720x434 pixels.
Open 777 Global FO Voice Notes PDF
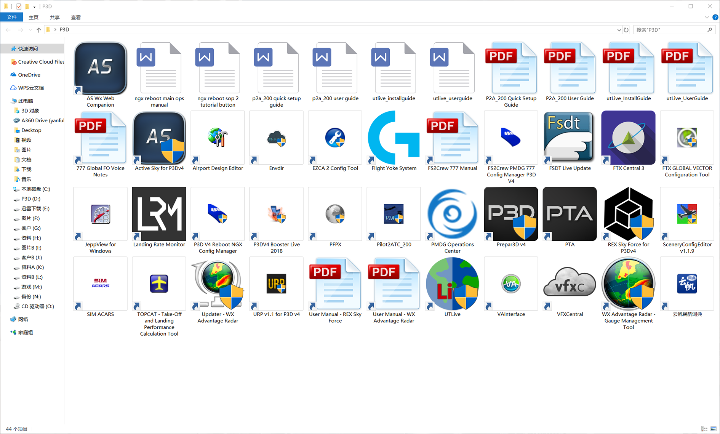click(100, 144)
